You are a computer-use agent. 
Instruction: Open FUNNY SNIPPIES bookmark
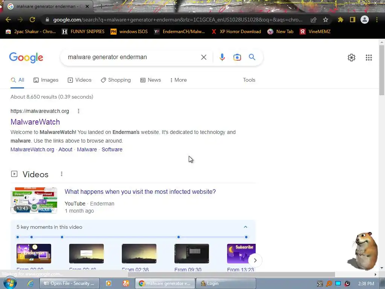pyautogui.click(x=83, y=32)
